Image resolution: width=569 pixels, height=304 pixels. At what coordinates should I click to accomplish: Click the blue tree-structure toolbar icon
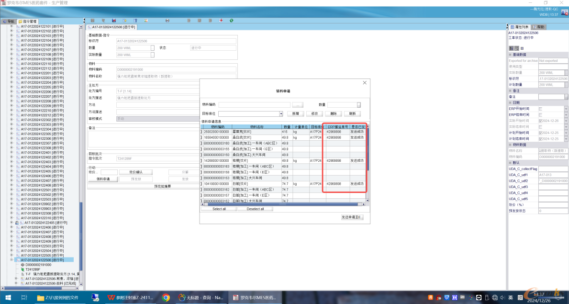click(x=135, y=21)
